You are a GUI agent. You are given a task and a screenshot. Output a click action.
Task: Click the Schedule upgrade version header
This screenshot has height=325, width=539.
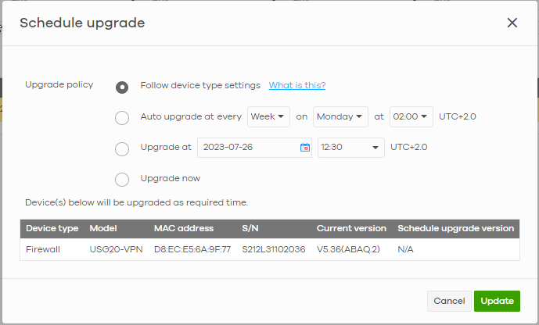click(x=455, y=228)
